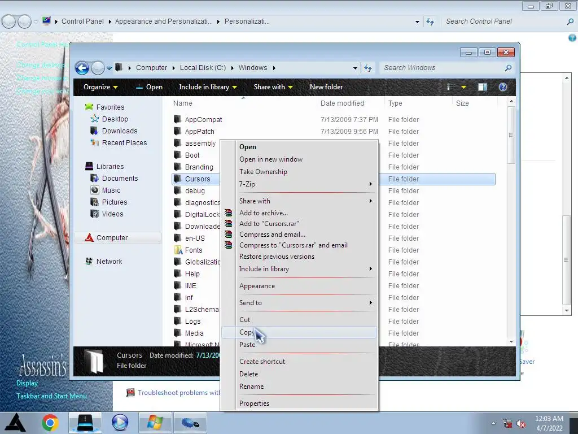Open Windows Media Player taskbar icon
Image resolution: width=578 pixels, height=434 pixels.
click(120, 423)
